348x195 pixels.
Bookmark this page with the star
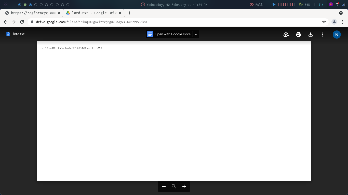[x=324, y=22]
